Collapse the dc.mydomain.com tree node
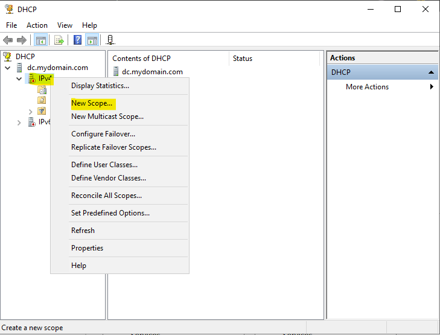The height and width of the screenshot is (335, 440). (x=8, y=68)
